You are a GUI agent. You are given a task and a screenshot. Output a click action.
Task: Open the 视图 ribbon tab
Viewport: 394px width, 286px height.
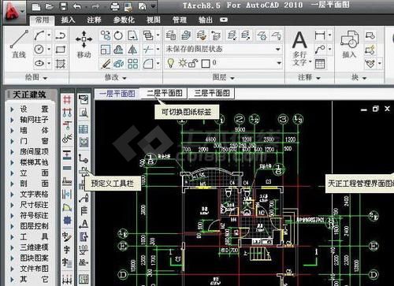click(154, 20)
